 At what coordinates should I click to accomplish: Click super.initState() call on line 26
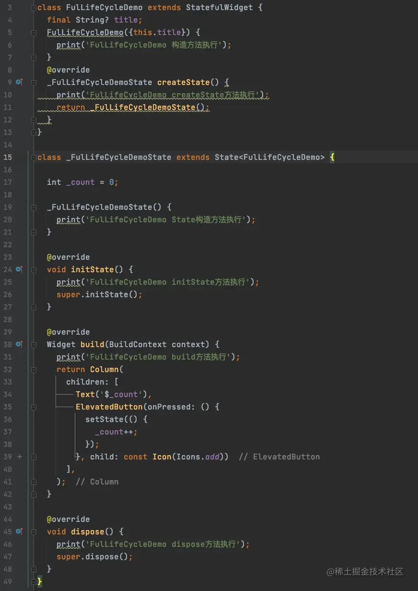point(99,294)
